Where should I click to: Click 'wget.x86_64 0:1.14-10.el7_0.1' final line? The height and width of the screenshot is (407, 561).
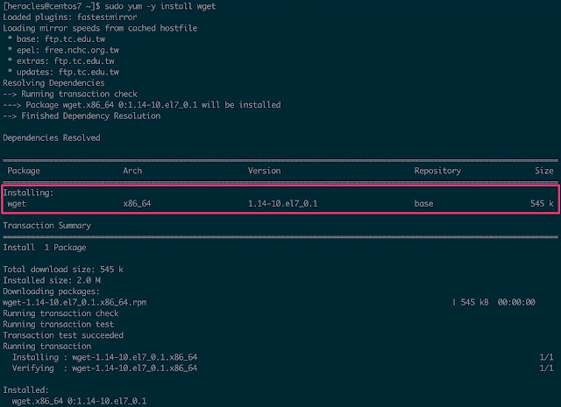pyautogui.click(x=79, y=401)
